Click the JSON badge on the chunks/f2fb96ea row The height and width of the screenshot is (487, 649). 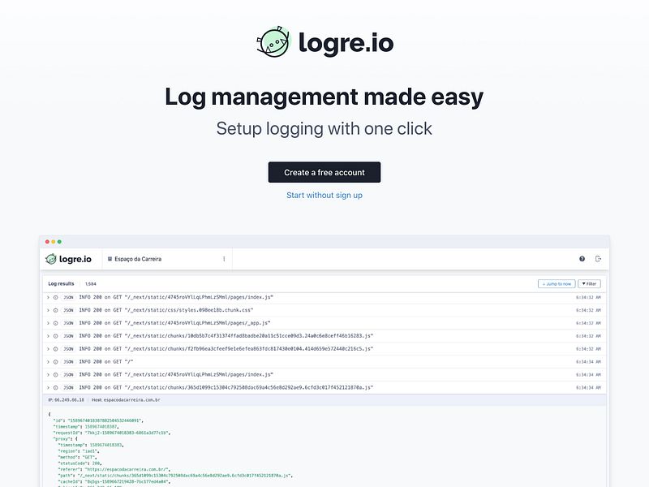click(x=68, y=349)
